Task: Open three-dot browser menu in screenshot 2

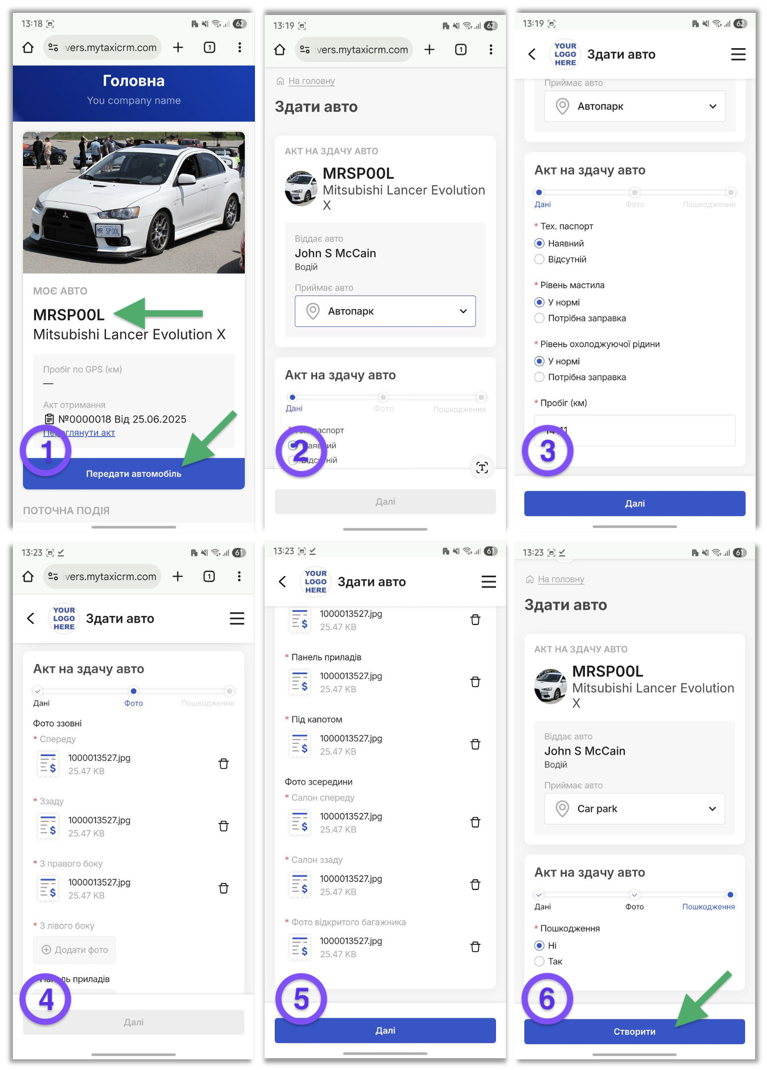Action: (491, 50)
